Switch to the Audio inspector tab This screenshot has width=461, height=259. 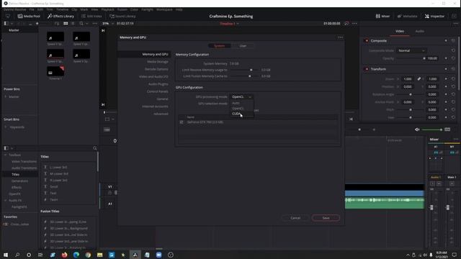pyautogui.click(x=419, y=31)
